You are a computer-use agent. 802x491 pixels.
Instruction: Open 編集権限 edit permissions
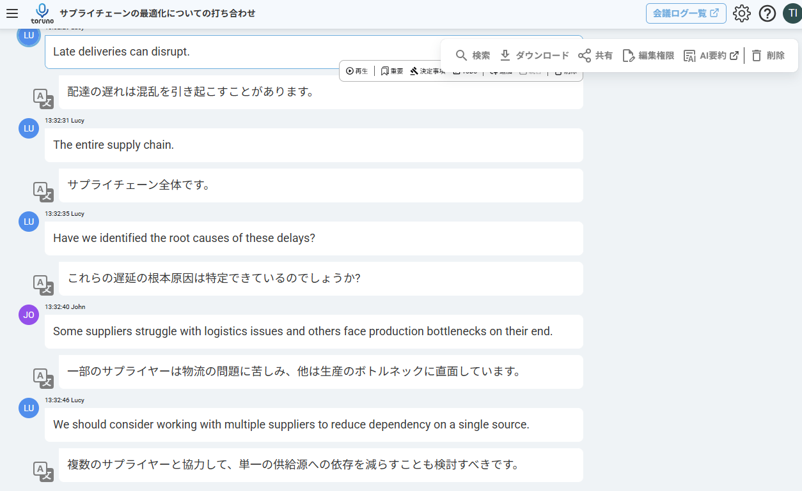[649, 56]
